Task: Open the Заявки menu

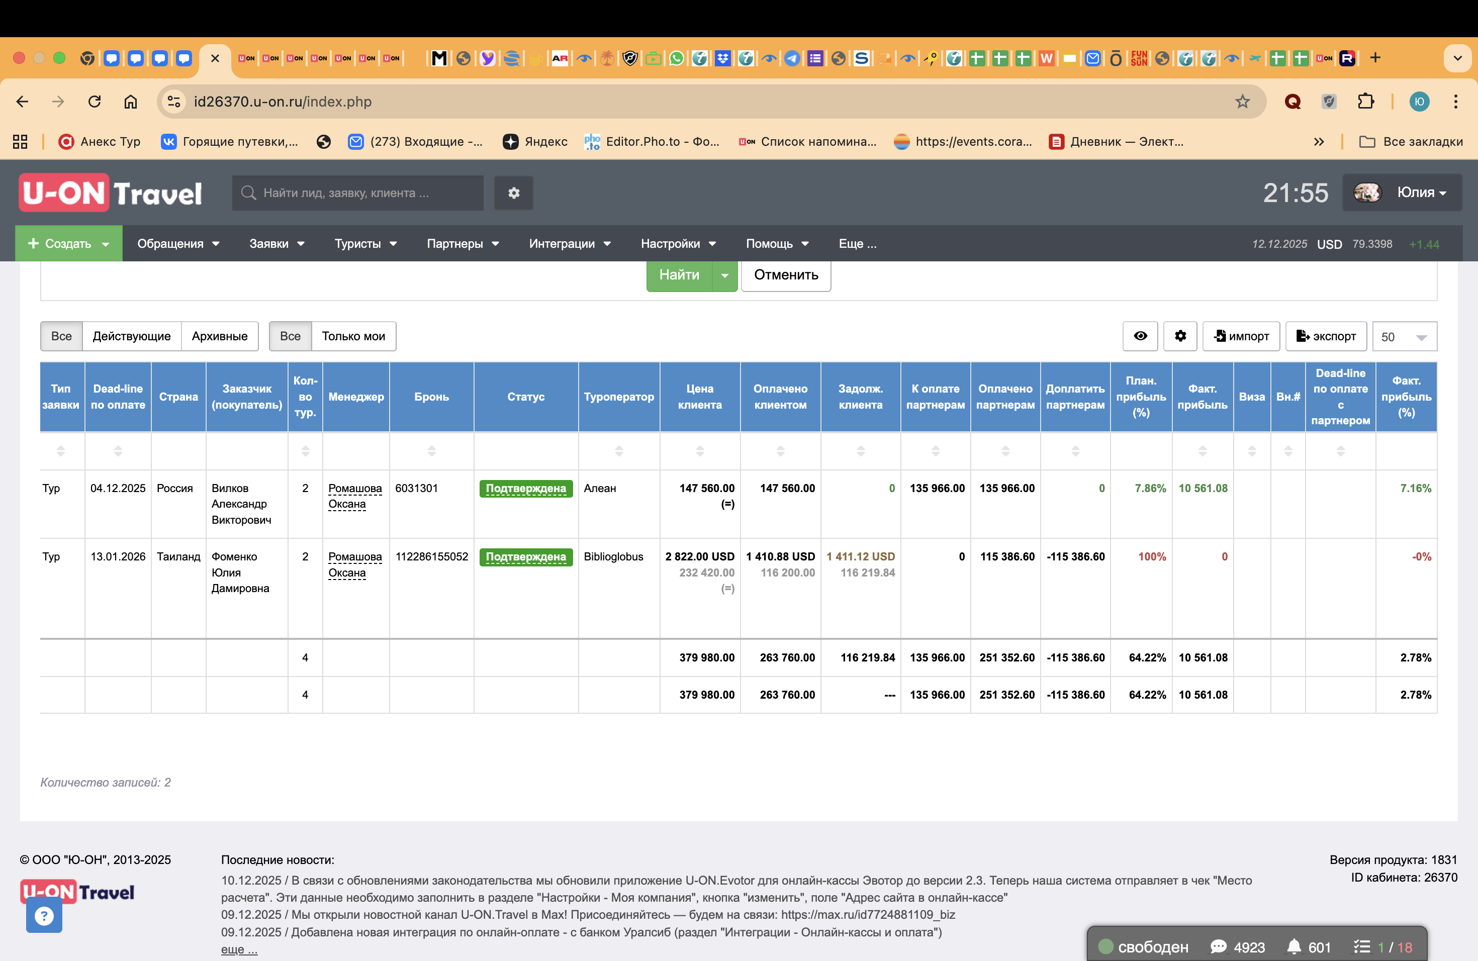Action: pyautogui.click(x=276, y=244)
